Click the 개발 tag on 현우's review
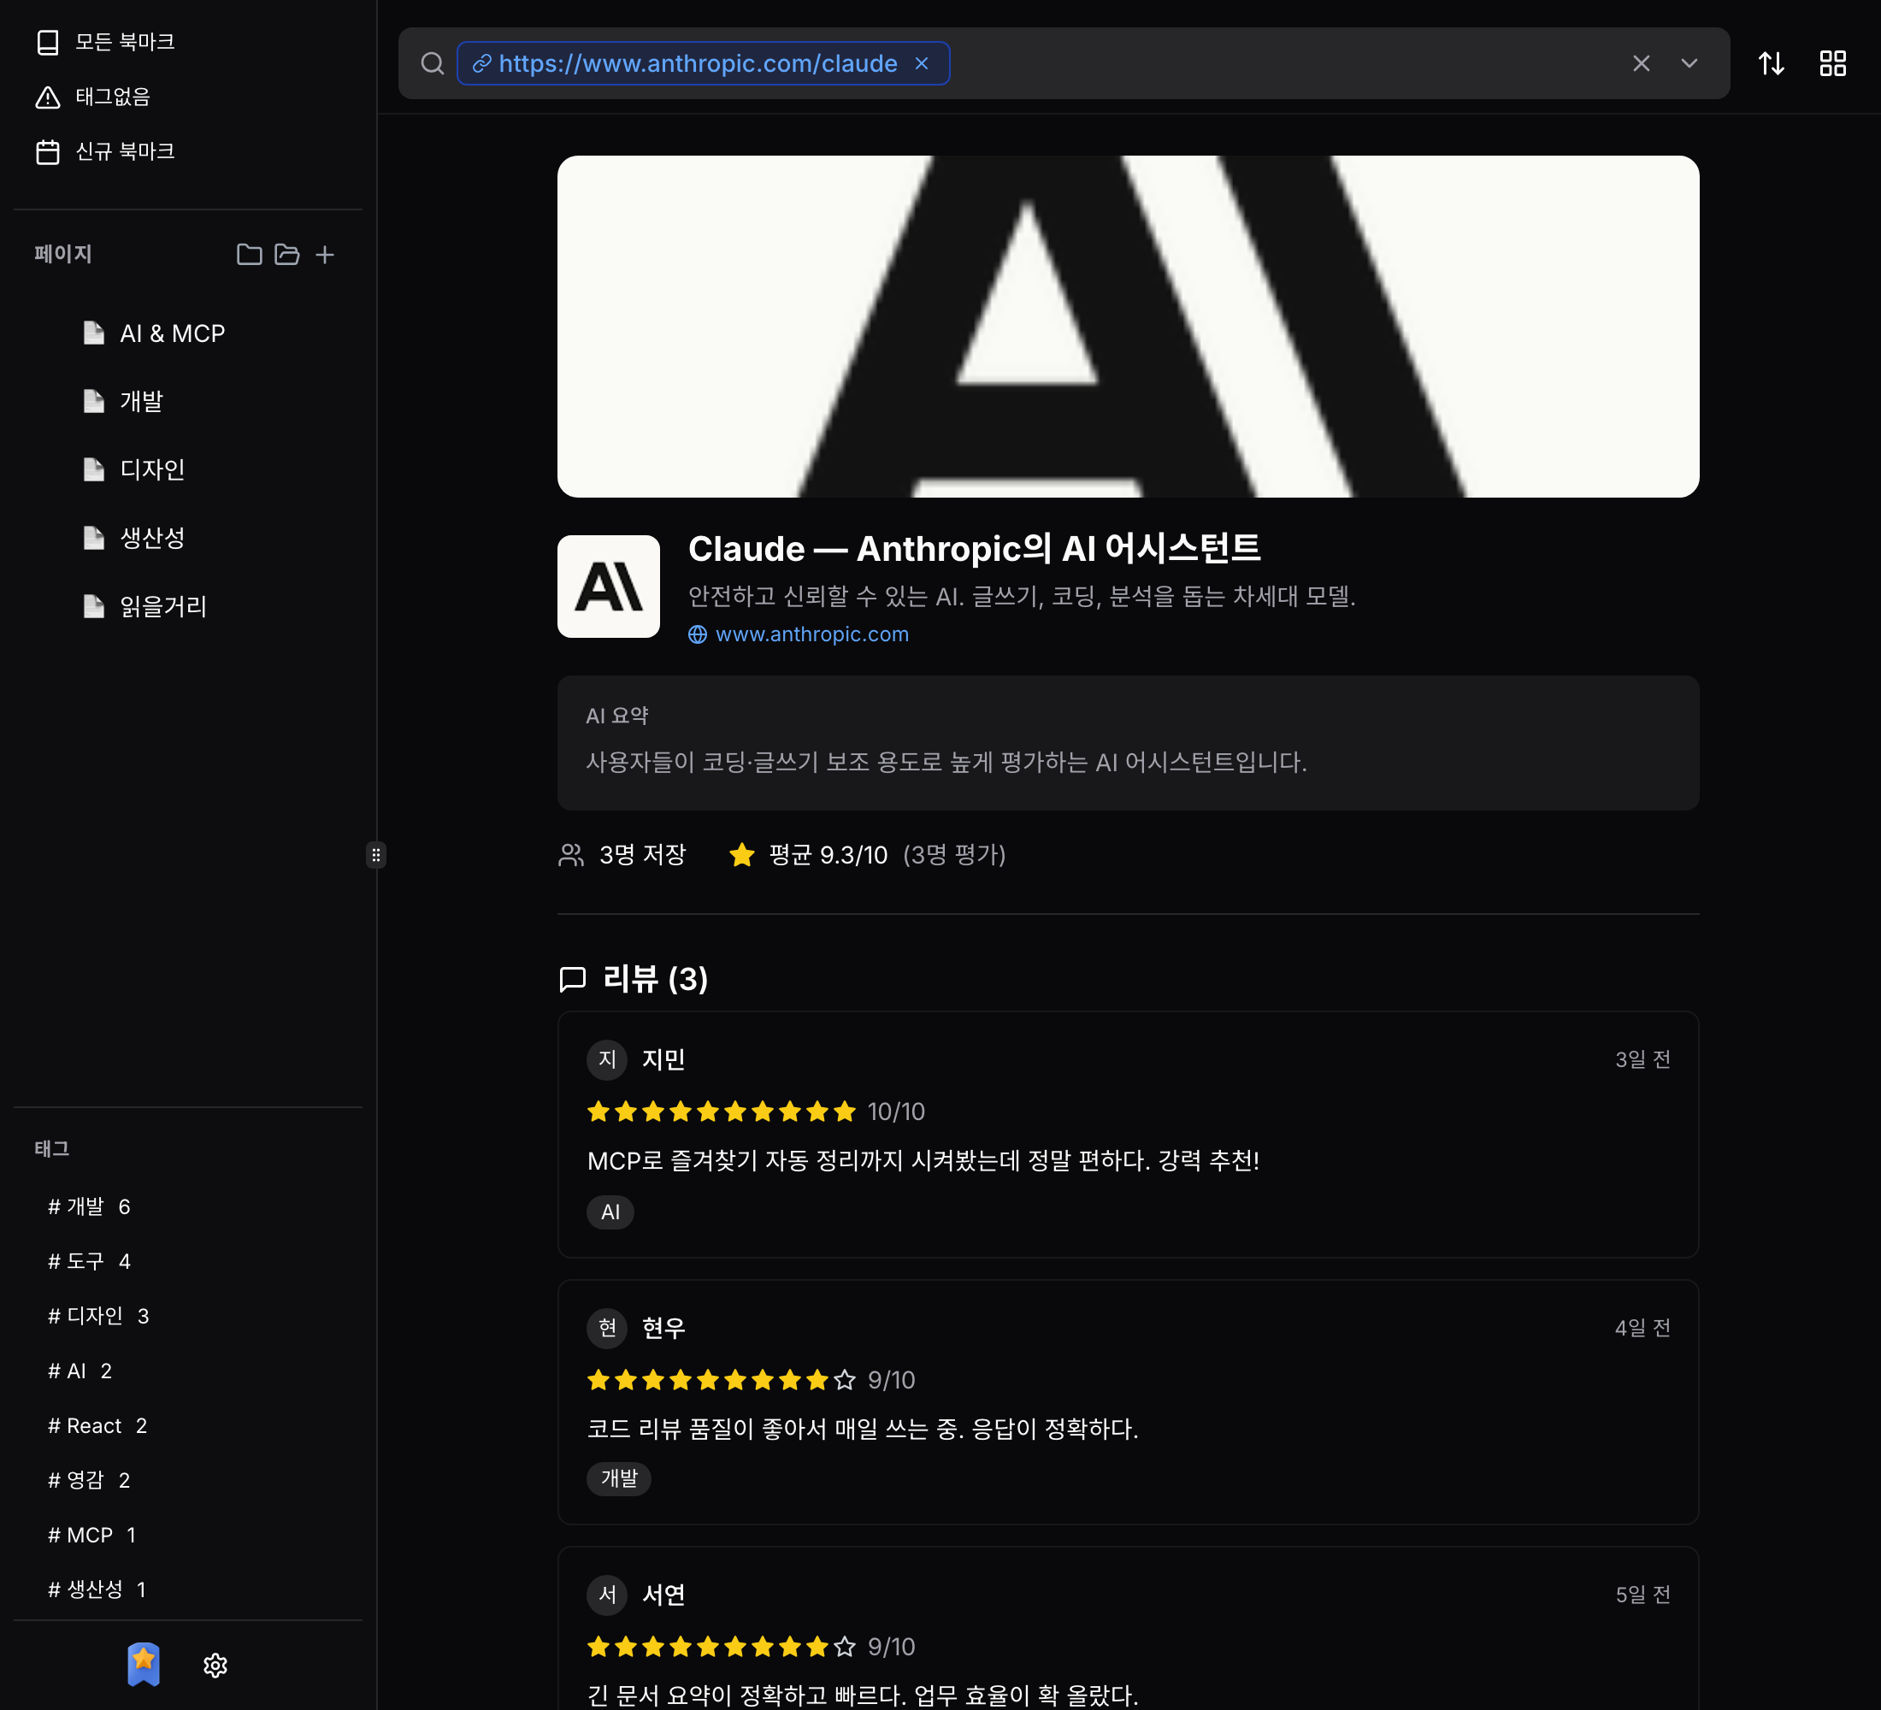1881x1710 pixels. (x=619, y=1478)
